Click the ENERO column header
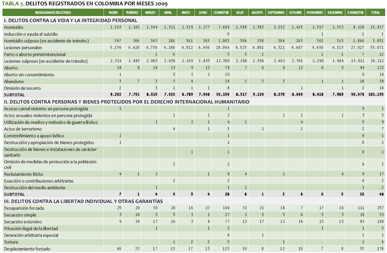This screenshot has width=387, height=253. coord(113,13)
